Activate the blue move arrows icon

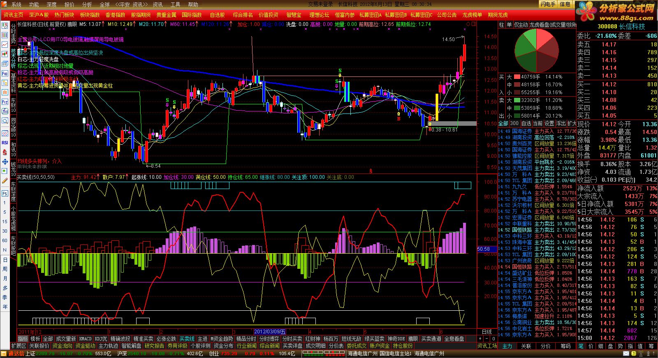[5, 162]
